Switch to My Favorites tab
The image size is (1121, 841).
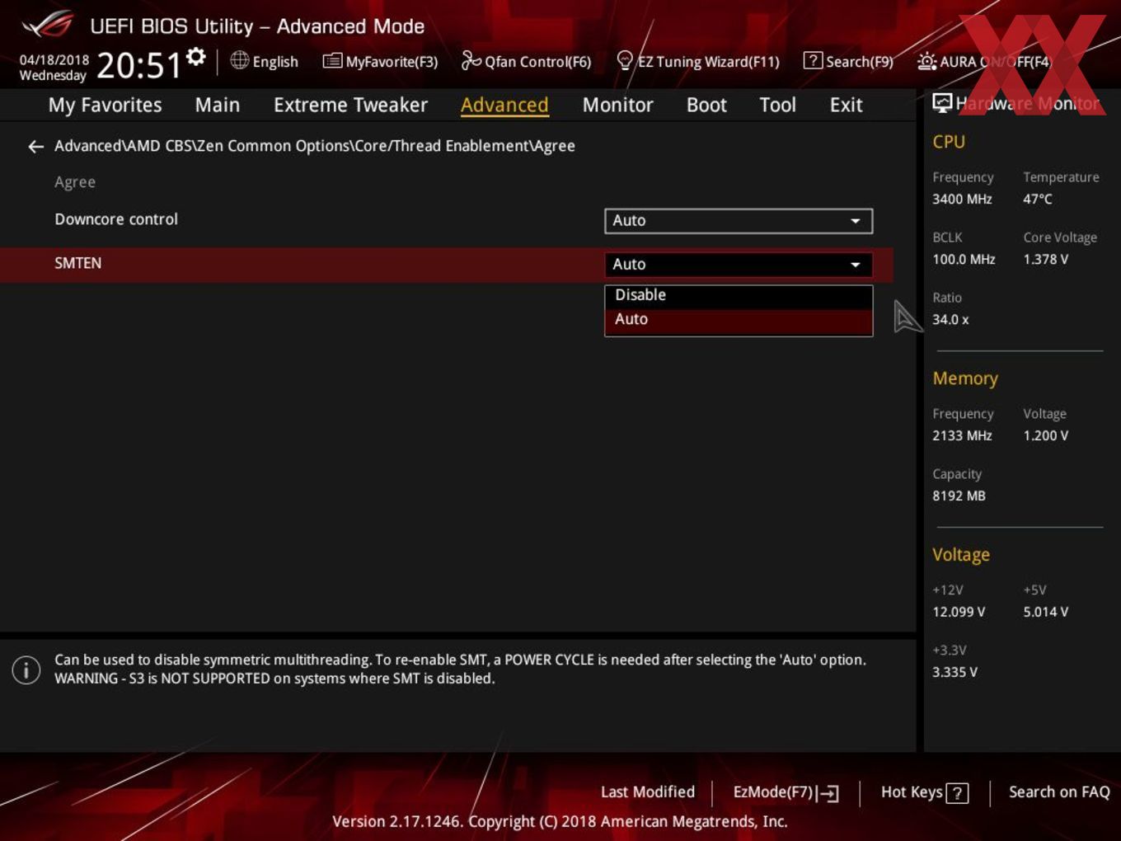(x=105, y=105)
